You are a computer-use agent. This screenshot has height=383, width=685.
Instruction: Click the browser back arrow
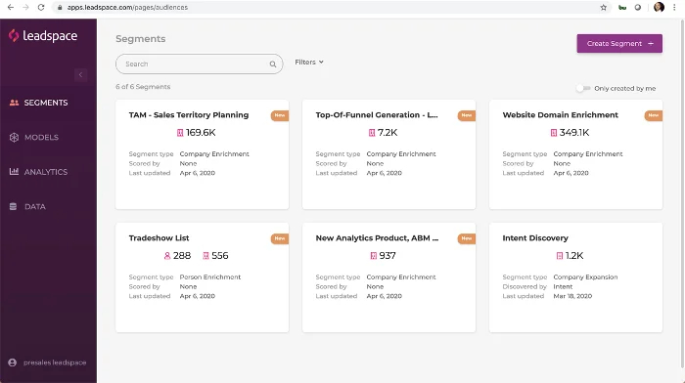click(11, 8)
